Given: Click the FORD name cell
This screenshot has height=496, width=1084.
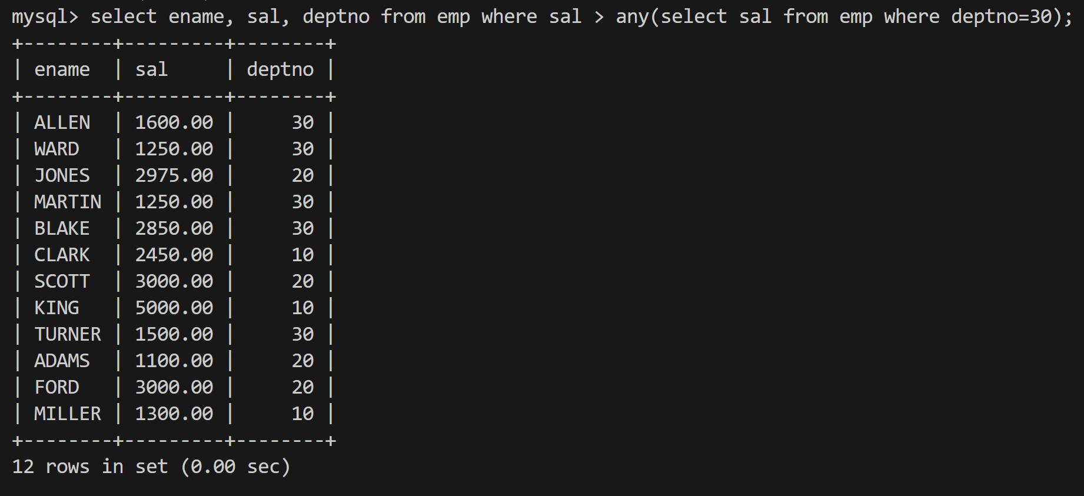Looking at the screenshot, I should [x=56, y=387].
